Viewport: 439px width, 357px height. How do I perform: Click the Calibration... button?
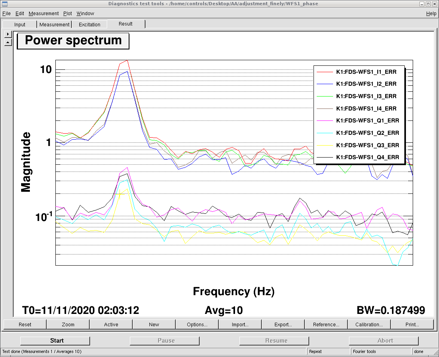pyautogui.click(x=369, y=324)
